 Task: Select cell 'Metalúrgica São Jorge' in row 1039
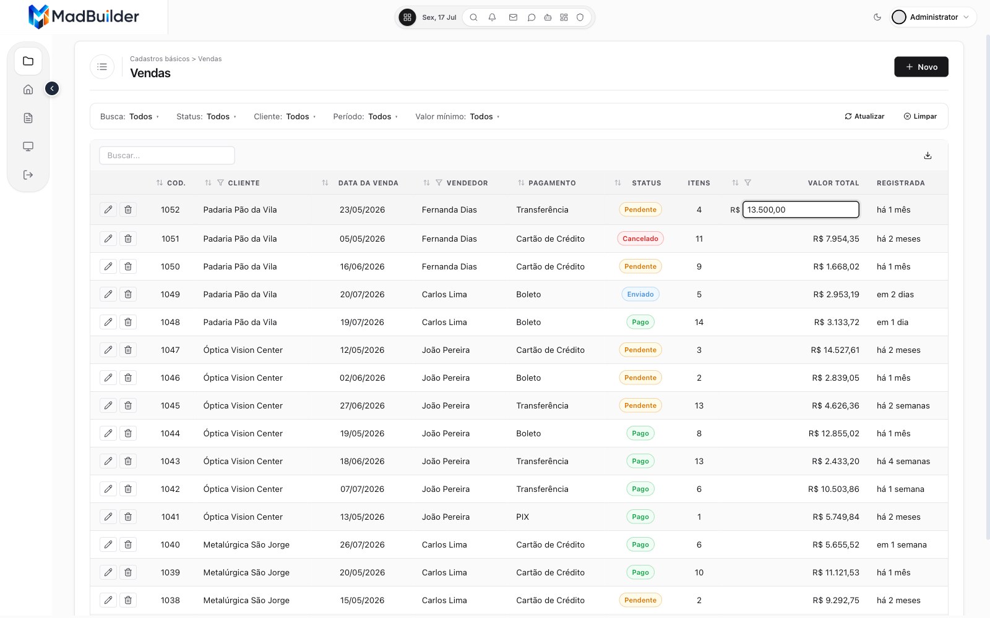(x=246, y=572)
